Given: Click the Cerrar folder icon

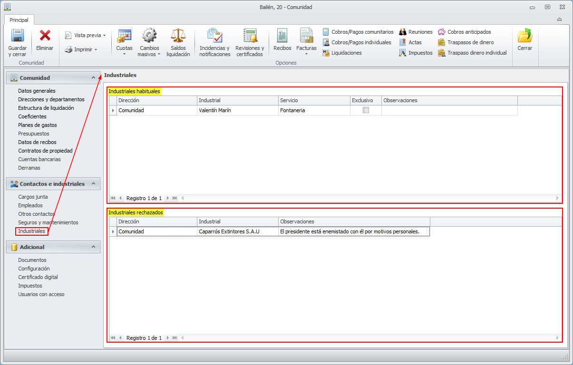Looking at the screenshot, I should pos(525,36).
